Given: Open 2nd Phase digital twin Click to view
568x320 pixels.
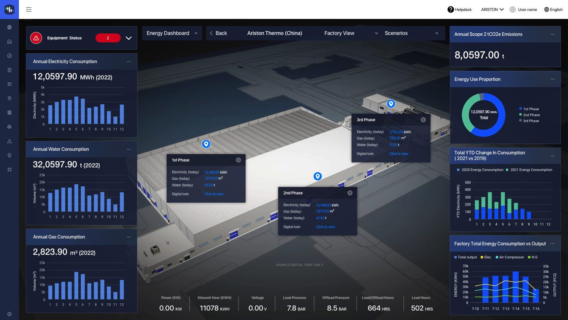Looking at the screenshot, I should 325,227.
